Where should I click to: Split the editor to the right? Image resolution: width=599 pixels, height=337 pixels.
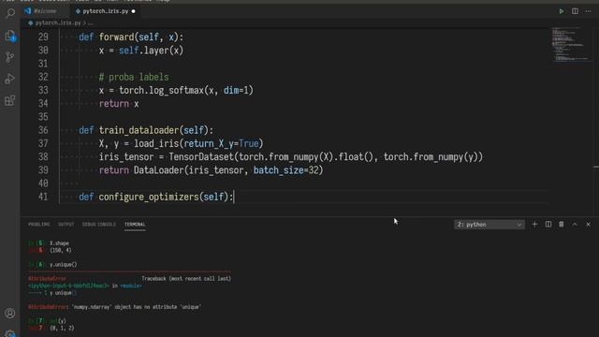click(x=575, y=11)
